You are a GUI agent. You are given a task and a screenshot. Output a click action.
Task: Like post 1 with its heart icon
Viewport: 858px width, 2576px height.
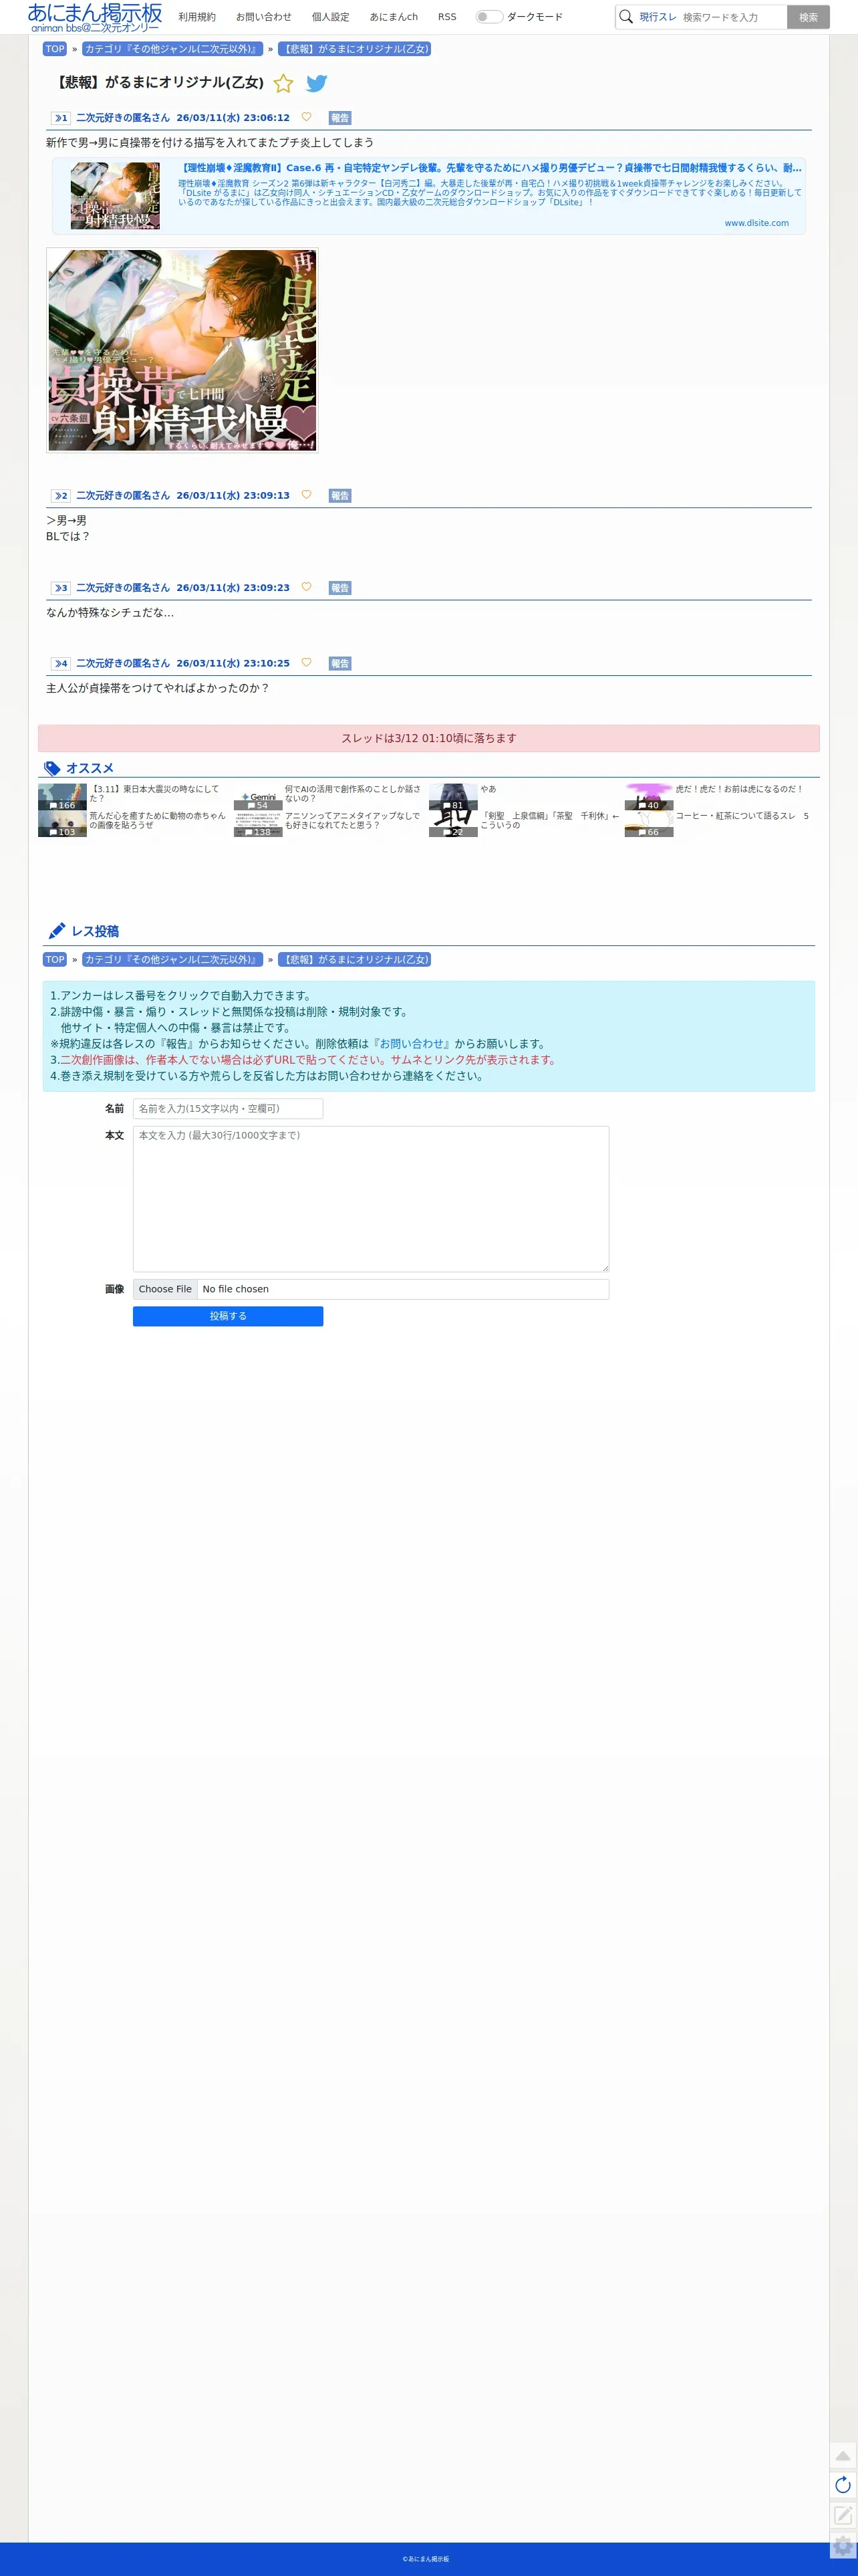click(306, 117)
